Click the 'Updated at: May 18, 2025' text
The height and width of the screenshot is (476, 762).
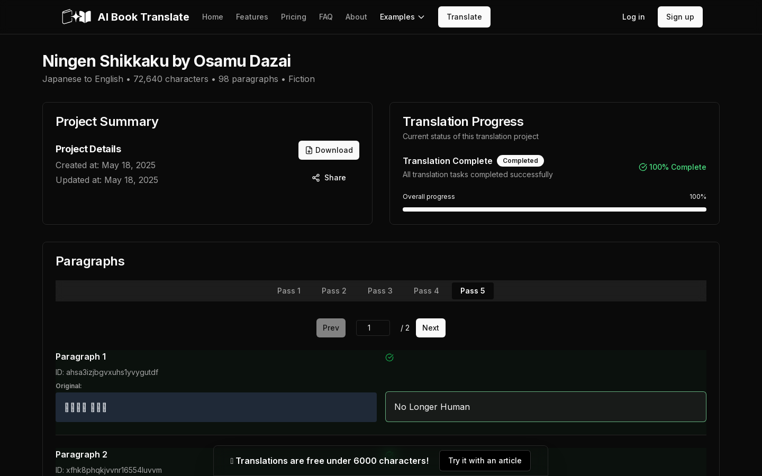click(107, 180)
